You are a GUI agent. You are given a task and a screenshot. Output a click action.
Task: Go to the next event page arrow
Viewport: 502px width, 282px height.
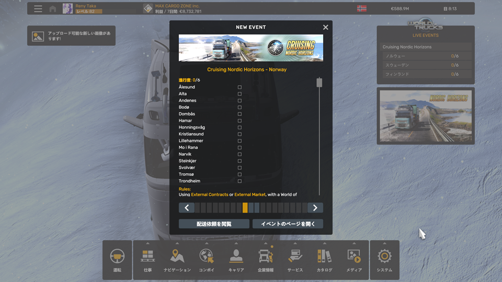point(315,208)
